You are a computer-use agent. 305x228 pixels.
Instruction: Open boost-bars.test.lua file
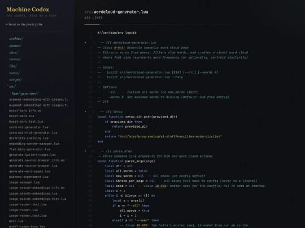point(26,122)
